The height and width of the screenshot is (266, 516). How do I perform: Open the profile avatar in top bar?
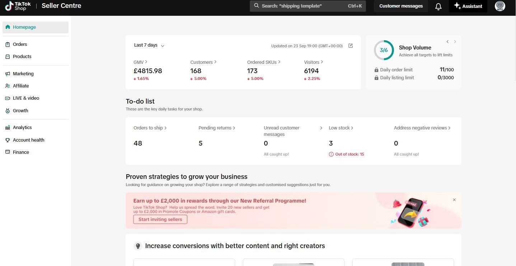(x=499, y=6)
